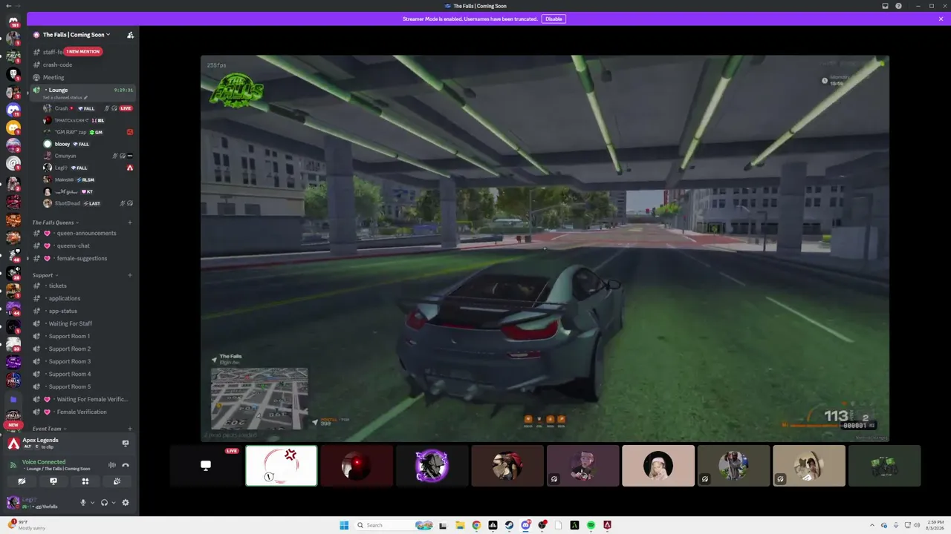Add a channel to Event Team category
This screenshot has width=951, height=534.
pyautogui.click(x=130, y=429)
